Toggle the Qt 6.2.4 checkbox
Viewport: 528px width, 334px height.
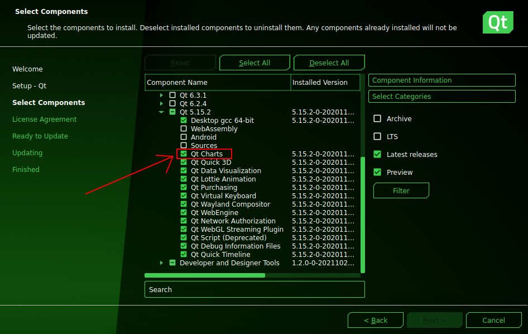pos(172,103)
